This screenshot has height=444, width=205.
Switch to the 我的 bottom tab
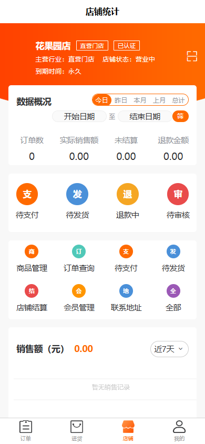pyautogui.click(x=179, y=431)
